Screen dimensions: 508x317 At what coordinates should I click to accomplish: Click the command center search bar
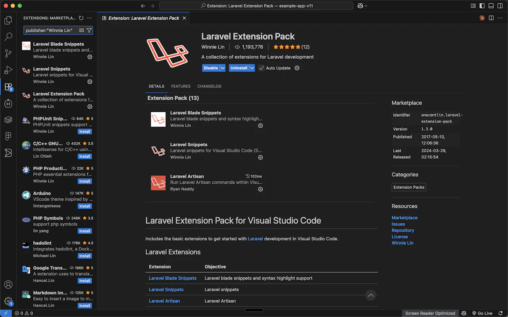256,6
